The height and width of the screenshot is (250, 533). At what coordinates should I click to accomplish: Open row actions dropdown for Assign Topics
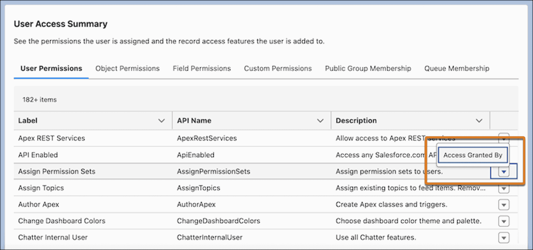coord(504,188)
